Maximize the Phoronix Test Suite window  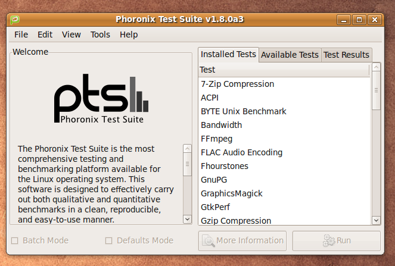tap(359, 20)
